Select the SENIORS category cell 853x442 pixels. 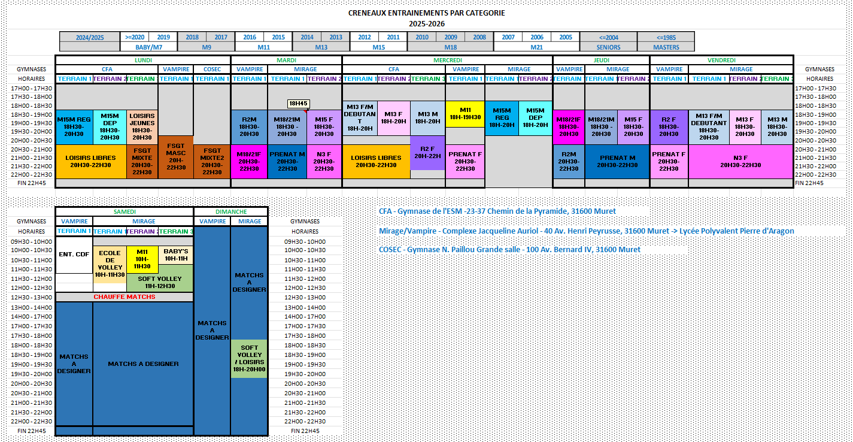pos(608,47)
